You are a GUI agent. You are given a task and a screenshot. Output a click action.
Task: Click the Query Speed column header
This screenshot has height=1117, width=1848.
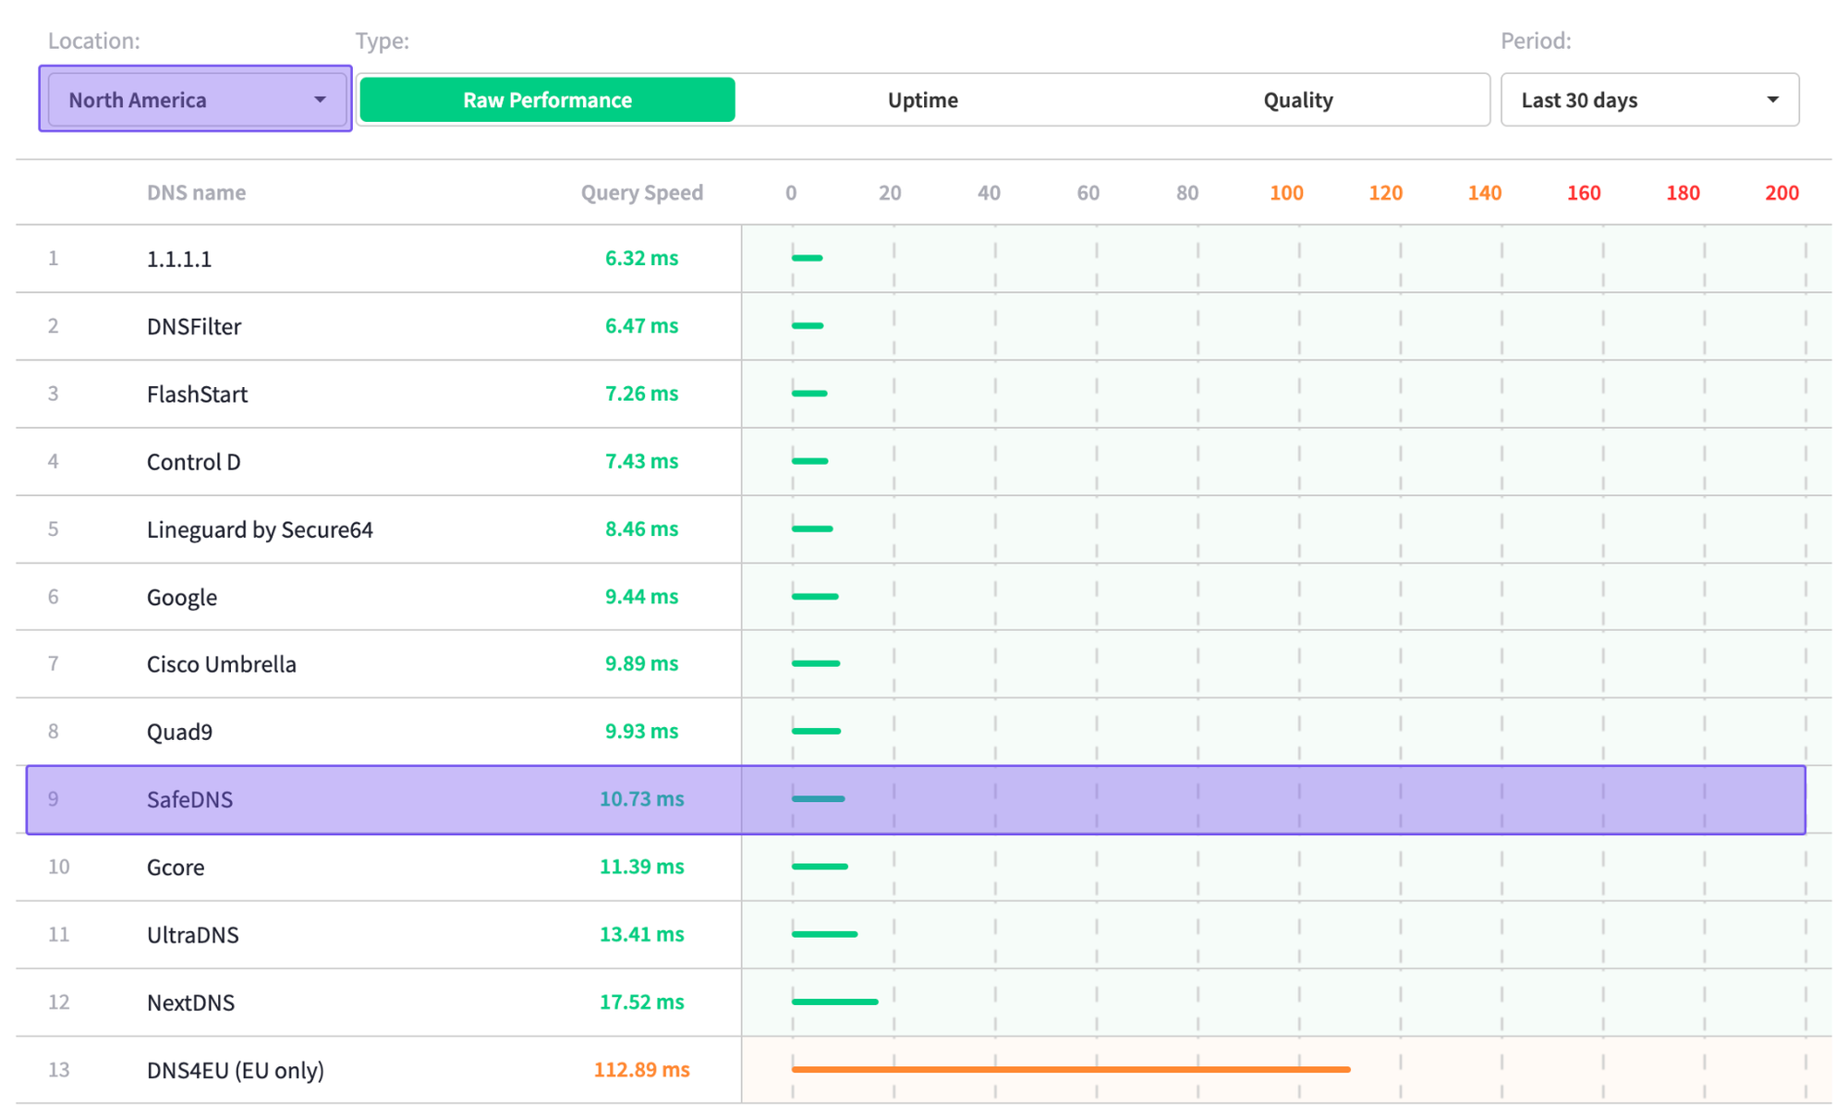641,192
